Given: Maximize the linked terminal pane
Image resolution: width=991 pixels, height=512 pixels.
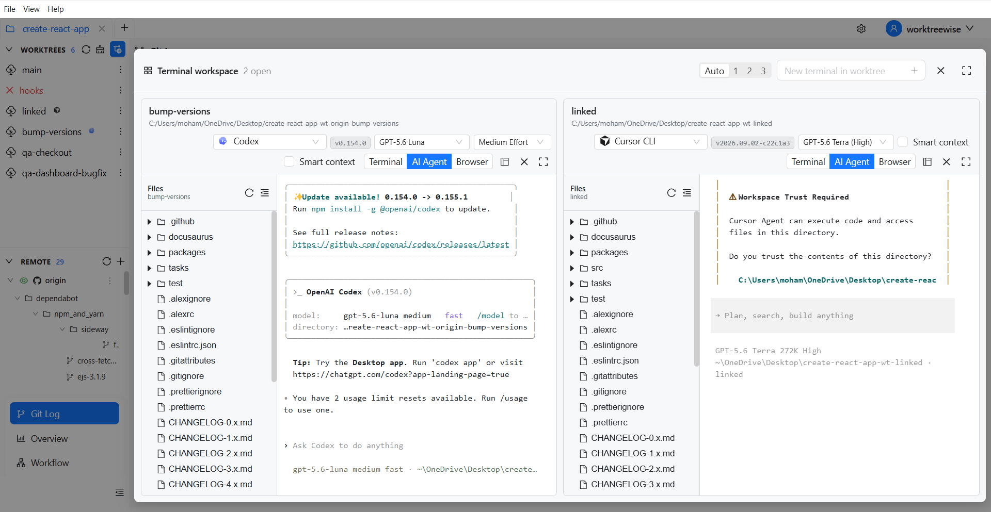Looking at the screenshot, I should [x=966, y=162].
